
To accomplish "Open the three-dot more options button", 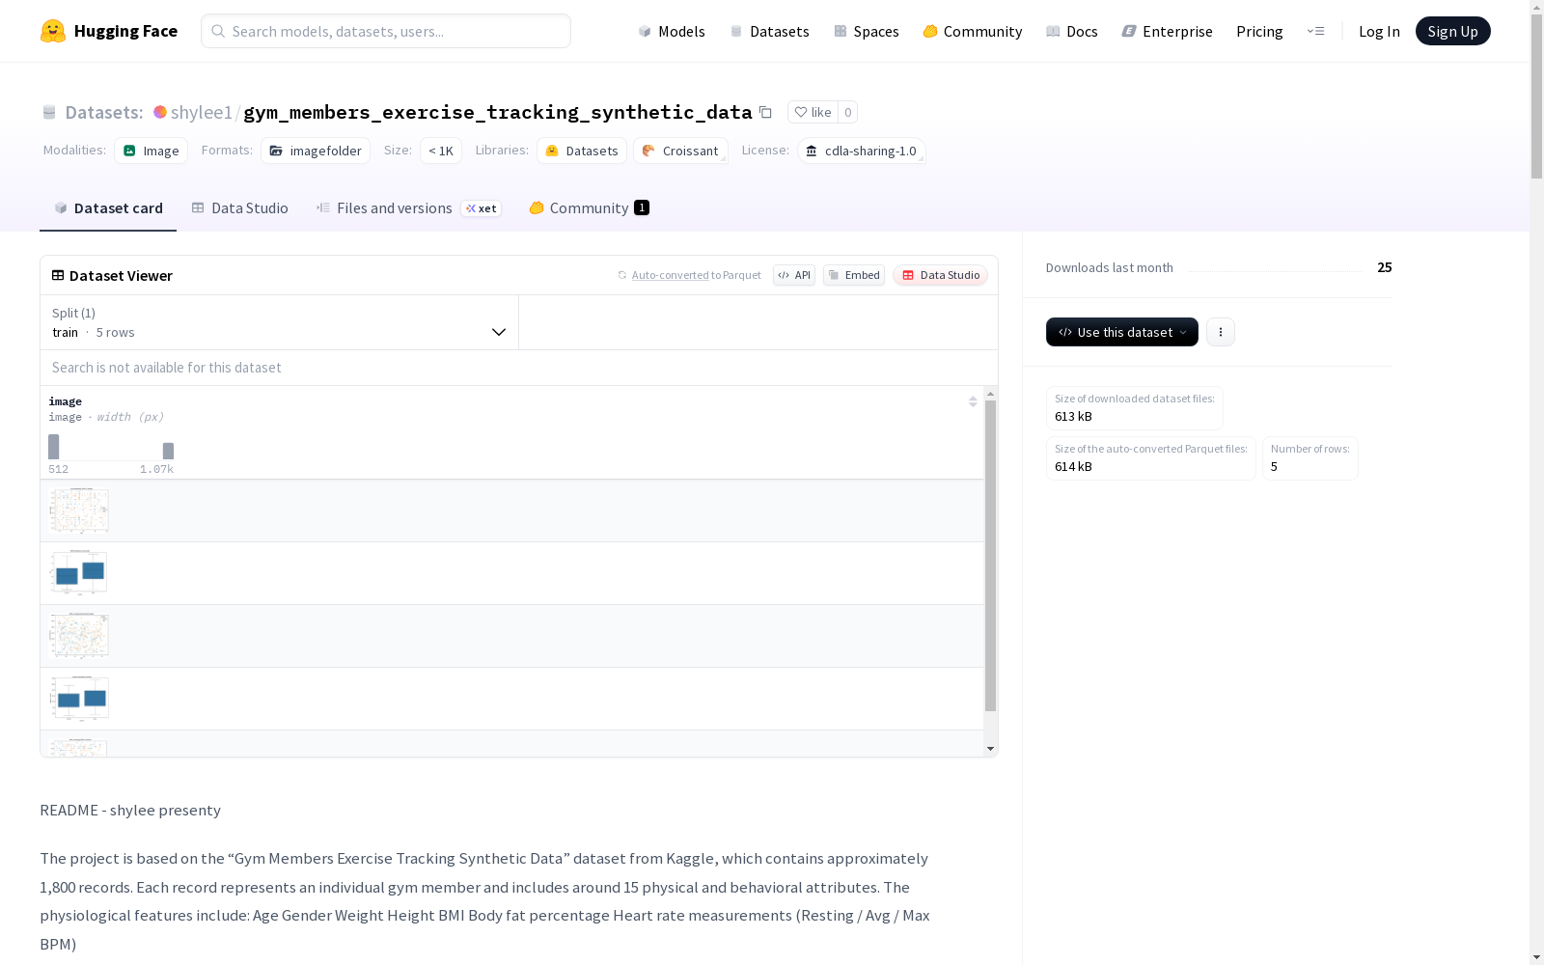I will pyautogui.click(x=1221, y=332).
